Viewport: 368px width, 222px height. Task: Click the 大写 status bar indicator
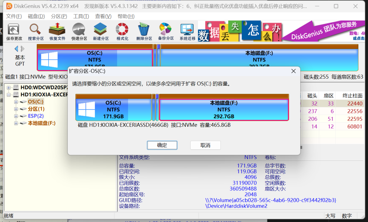pyautogui.click(x=330, y=216)
